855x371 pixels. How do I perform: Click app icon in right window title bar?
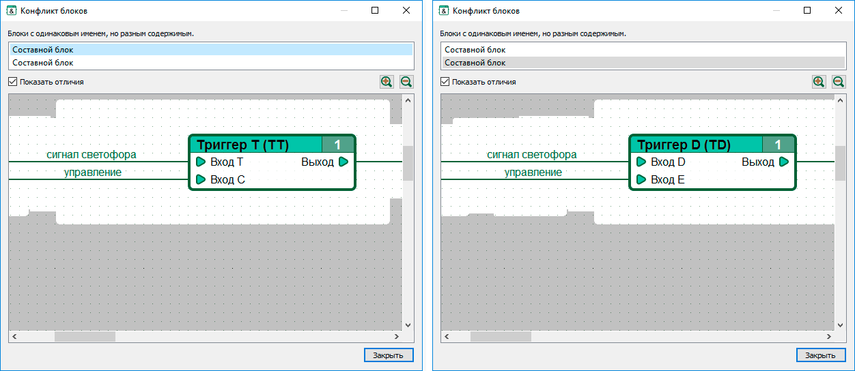(x=444, y=10)
